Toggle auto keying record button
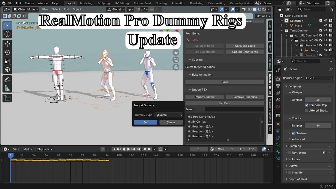 tap(103, 149)
